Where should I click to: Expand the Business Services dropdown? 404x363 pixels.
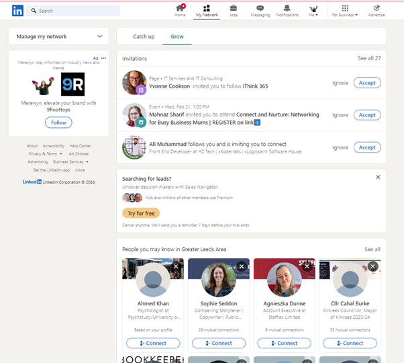tap(71, 161)
